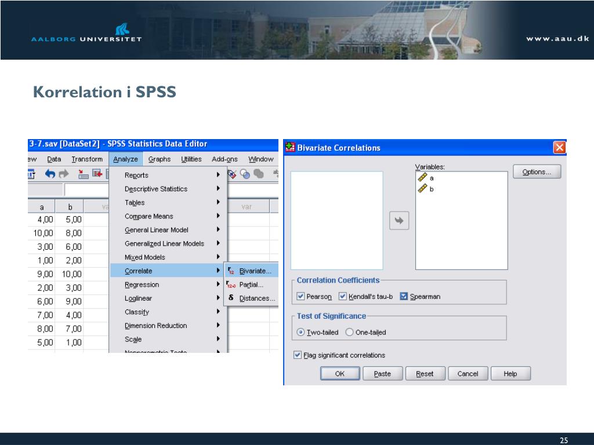594x445 pixels.
Task: Open the Window menu
Action: point(261,159)
